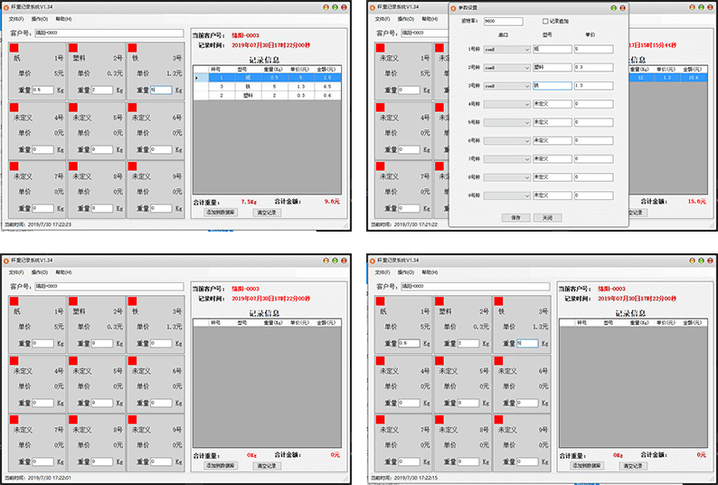718x485 pixels.
Task: Click red square above 塑料 in window totaling 7.5Kg
Action: 74,46
